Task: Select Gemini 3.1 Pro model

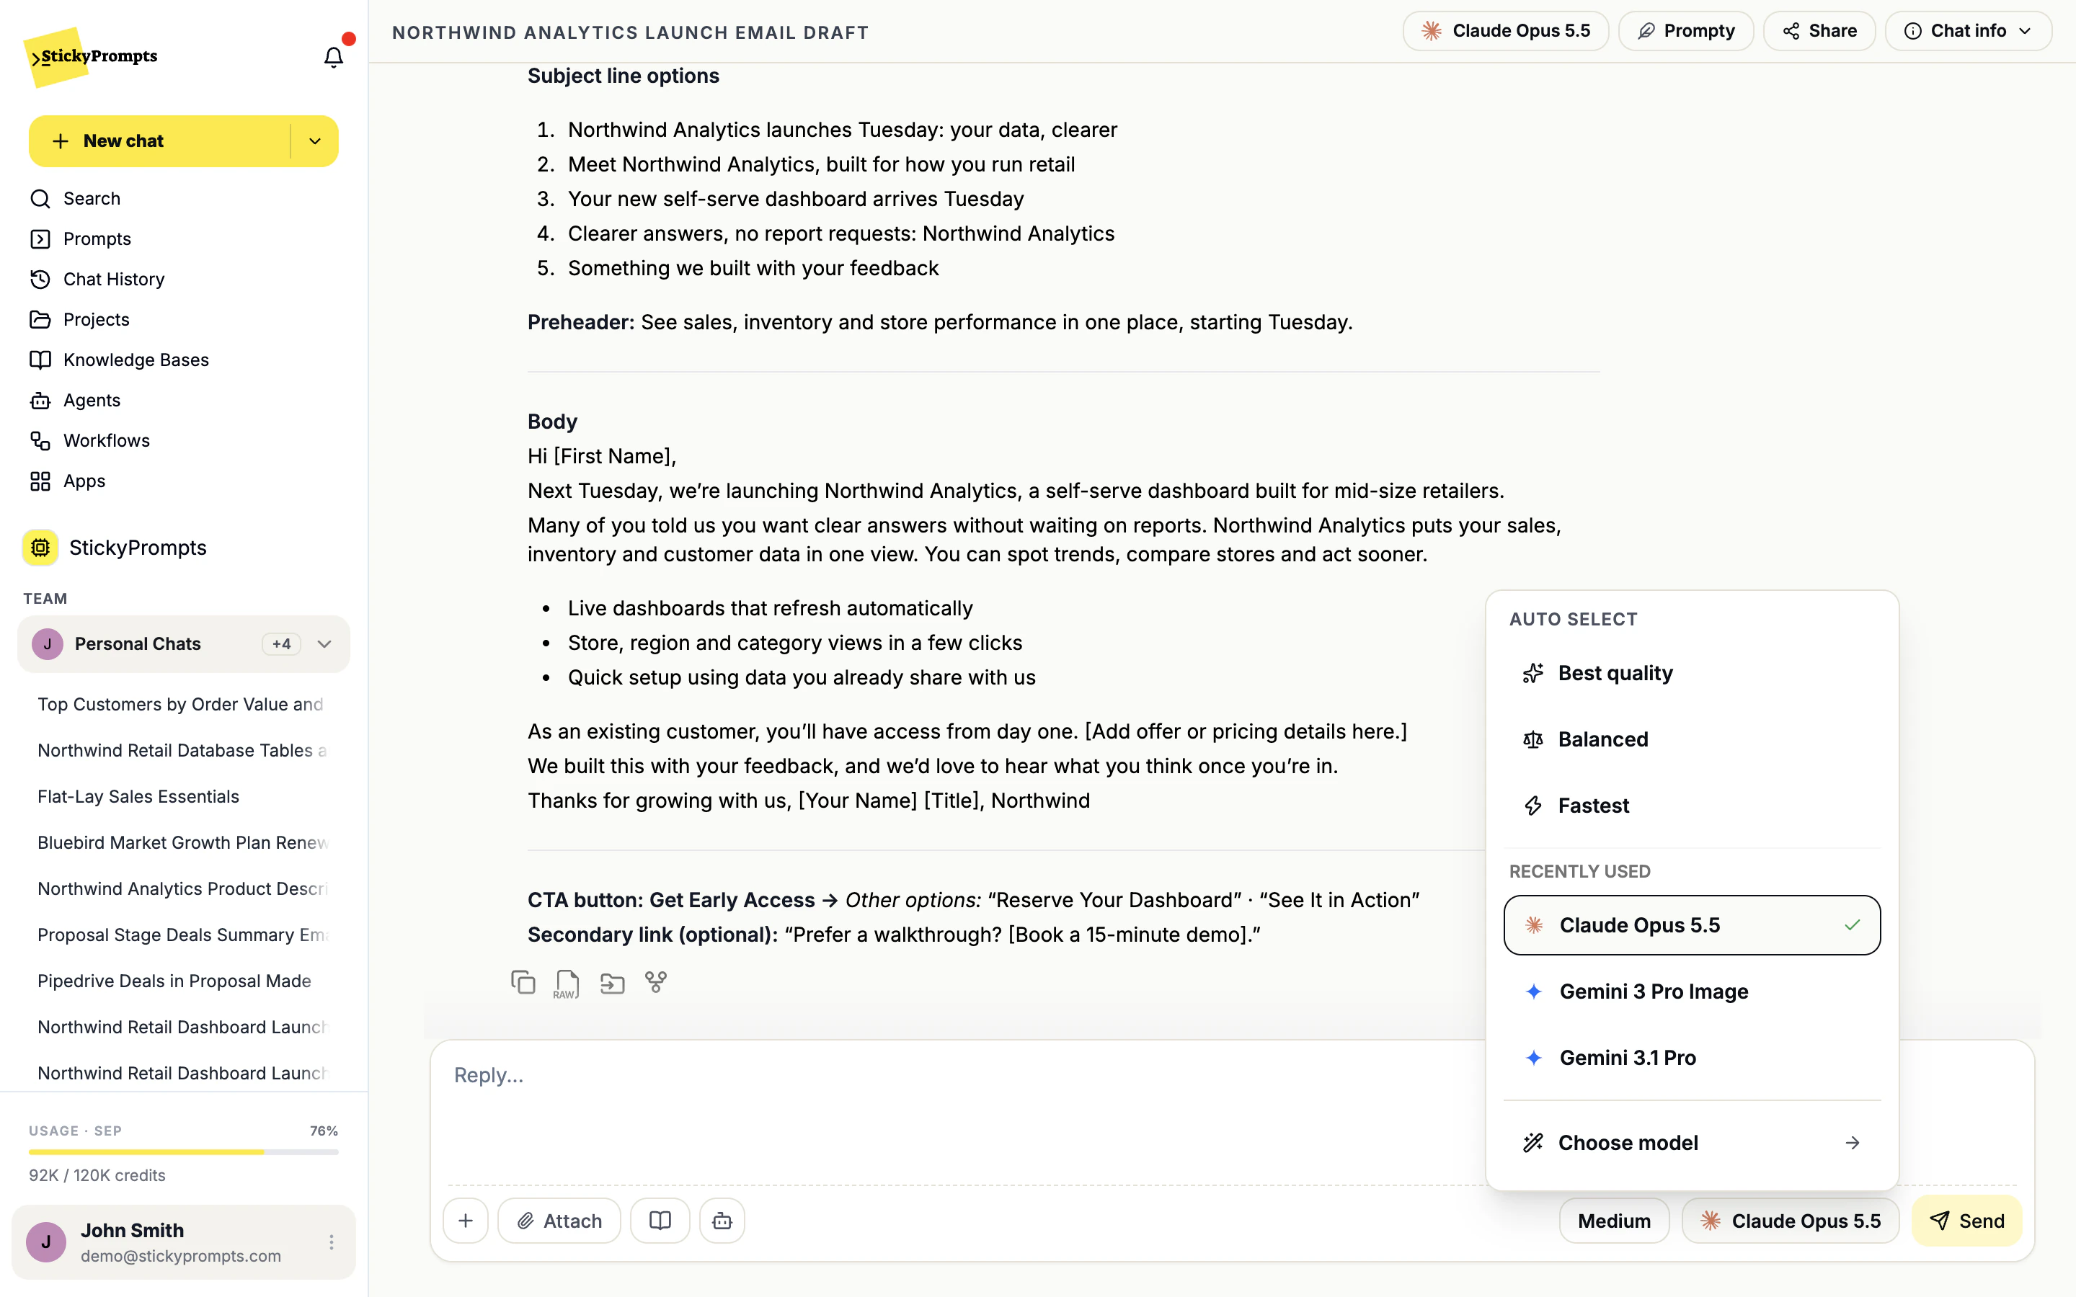Action: pos(1692,1058)
